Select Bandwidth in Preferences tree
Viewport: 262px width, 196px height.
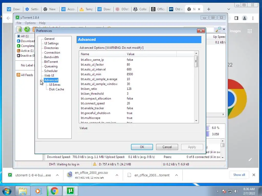(x=51, y=57)
